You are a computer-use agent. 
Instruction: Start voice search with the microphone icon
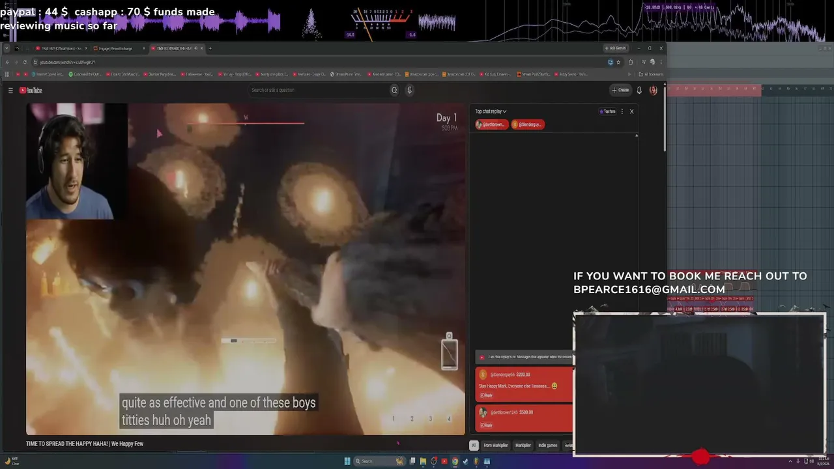pos(410,91)
